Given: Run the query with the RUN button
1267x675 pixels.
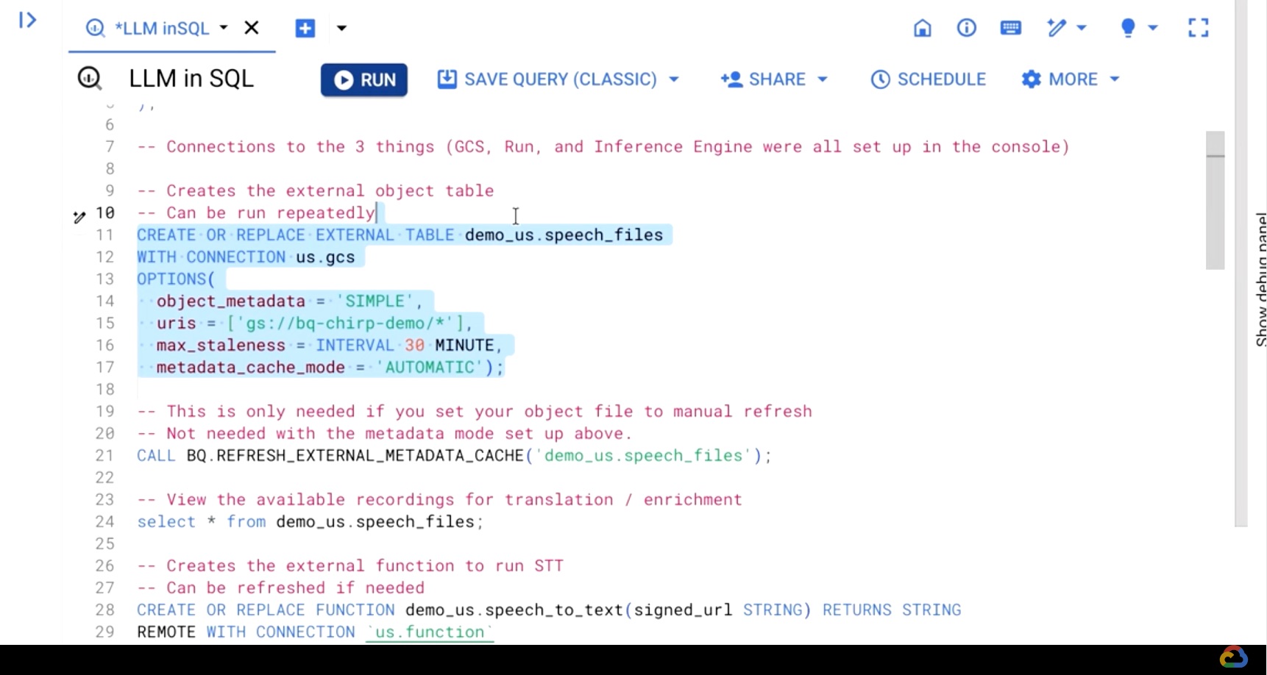Looking at the screenshot, I should click(363, 79).
